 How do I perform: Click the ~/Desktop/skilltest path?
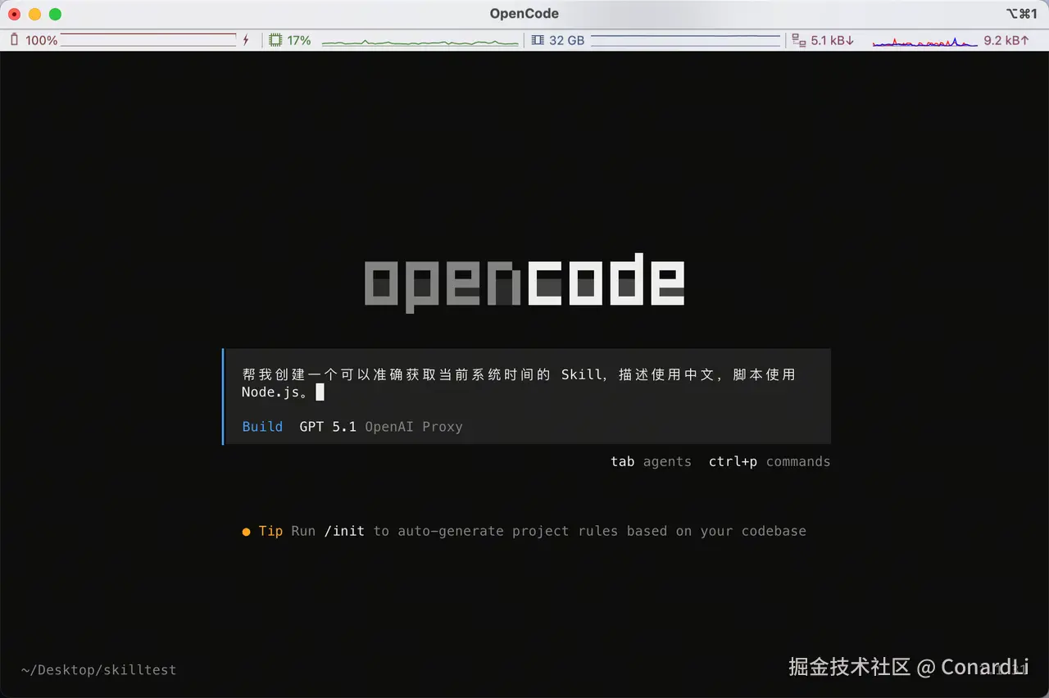click(x=98, y=670)
